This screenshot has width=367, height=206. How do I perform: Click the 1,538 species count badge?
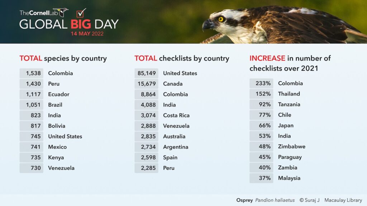[32, 73]
